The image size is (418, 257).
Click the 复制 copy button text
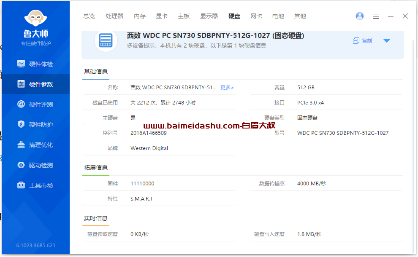point(367,41)
